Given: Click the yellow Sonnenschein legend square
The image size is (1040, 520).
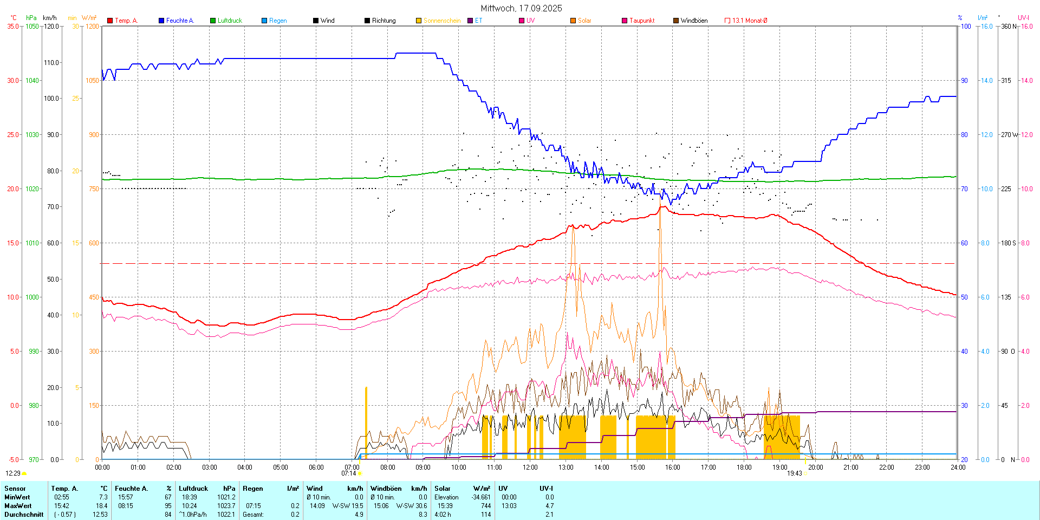Looking at the screenshot, I should [419, 21].
